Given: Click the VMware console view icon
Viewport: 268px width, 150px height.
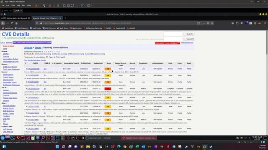Looking at the screenshot, I should 83,5.
